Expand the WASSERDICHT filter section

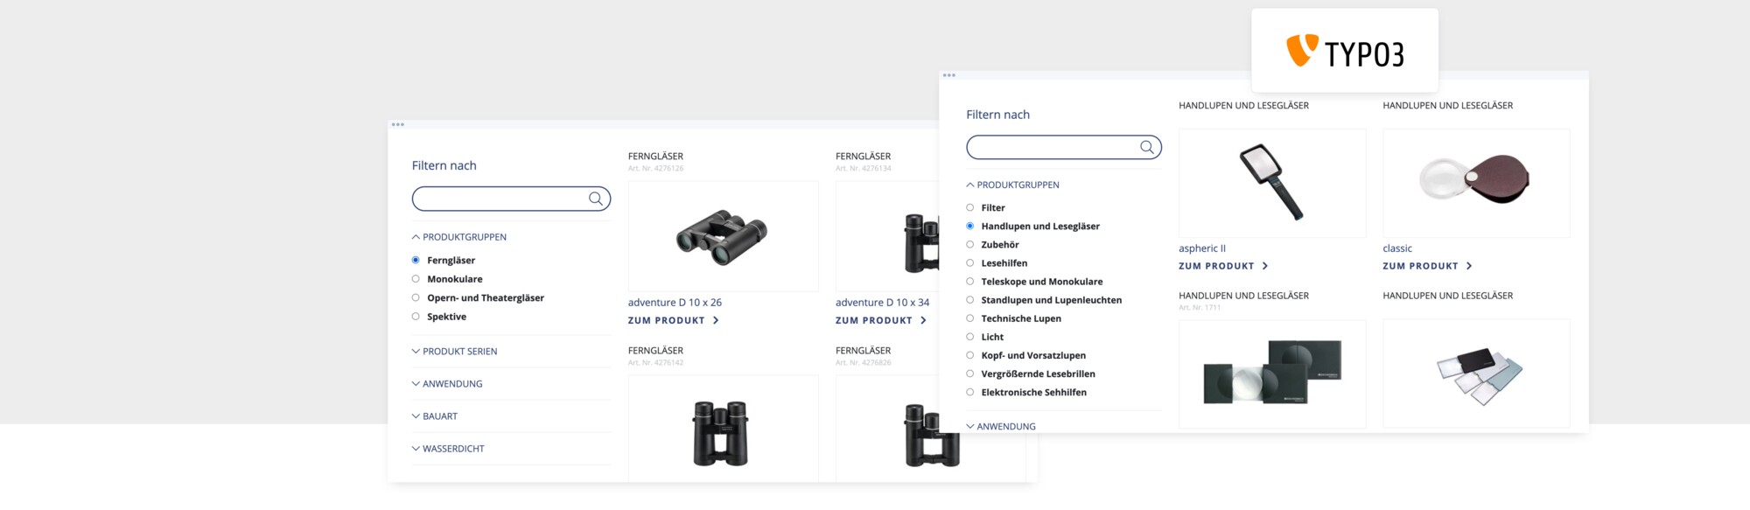pos(448,449)
